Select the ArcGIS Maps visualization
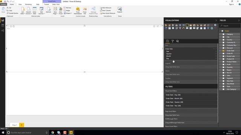 (x=212, y=28)
